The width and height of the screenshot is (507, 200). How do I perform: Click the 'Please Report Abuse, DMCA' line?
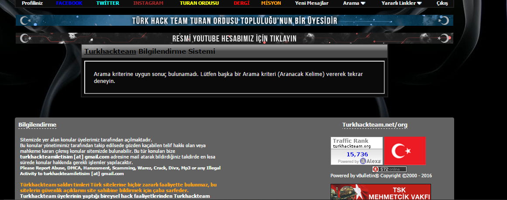pos(120,168)
